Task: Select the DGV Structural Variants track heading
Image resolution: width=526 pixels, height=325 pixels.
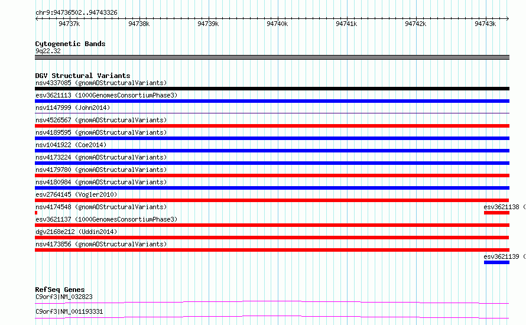Action: [83, 76]
